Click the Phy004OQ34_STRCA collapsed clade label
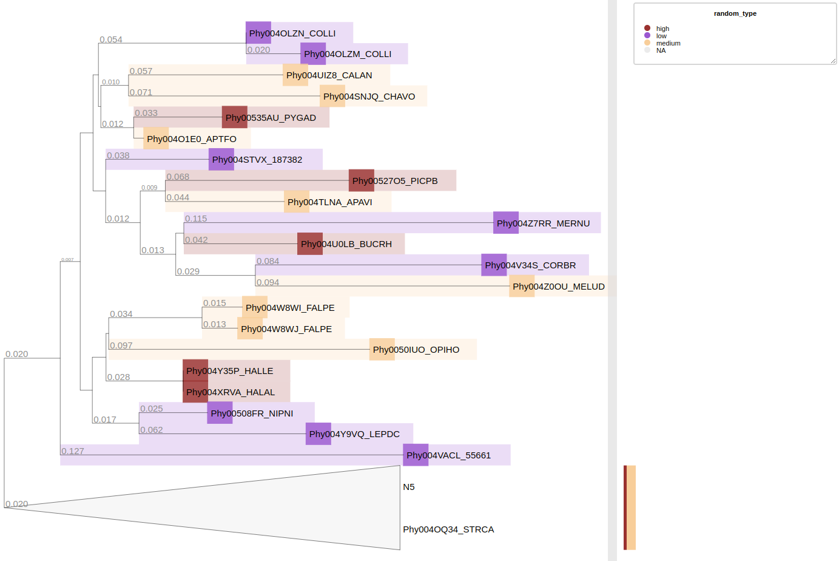The height and width of the screenshot is (561, 839). click(448, 529)
